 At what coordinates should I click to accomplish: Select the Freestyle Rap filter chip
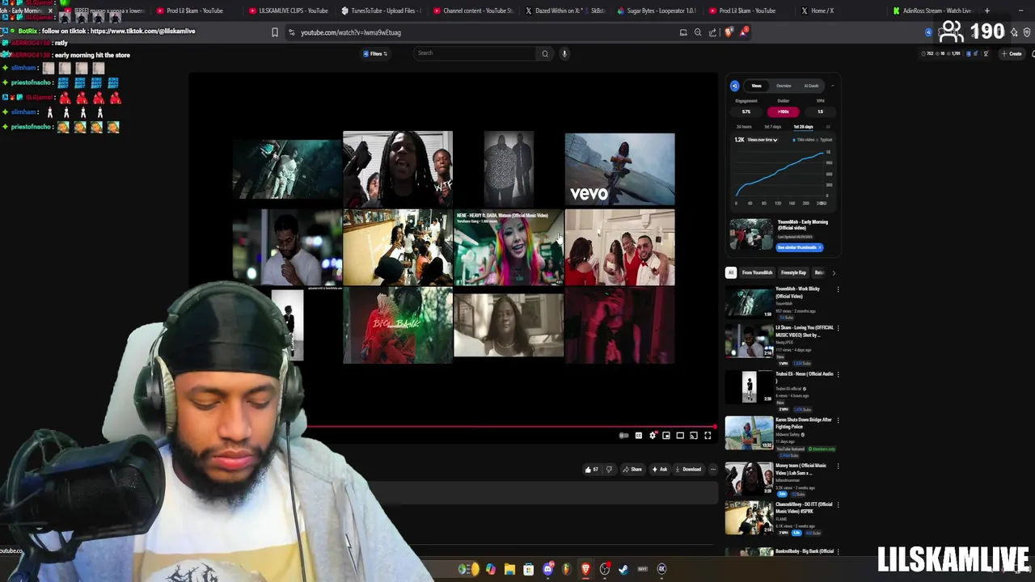pos(793,272)
